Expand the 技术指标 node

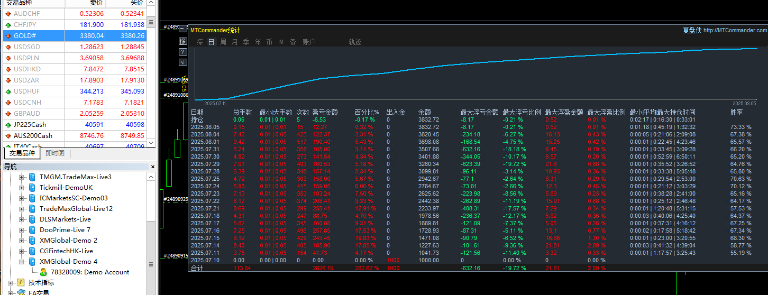click(11, 282)
